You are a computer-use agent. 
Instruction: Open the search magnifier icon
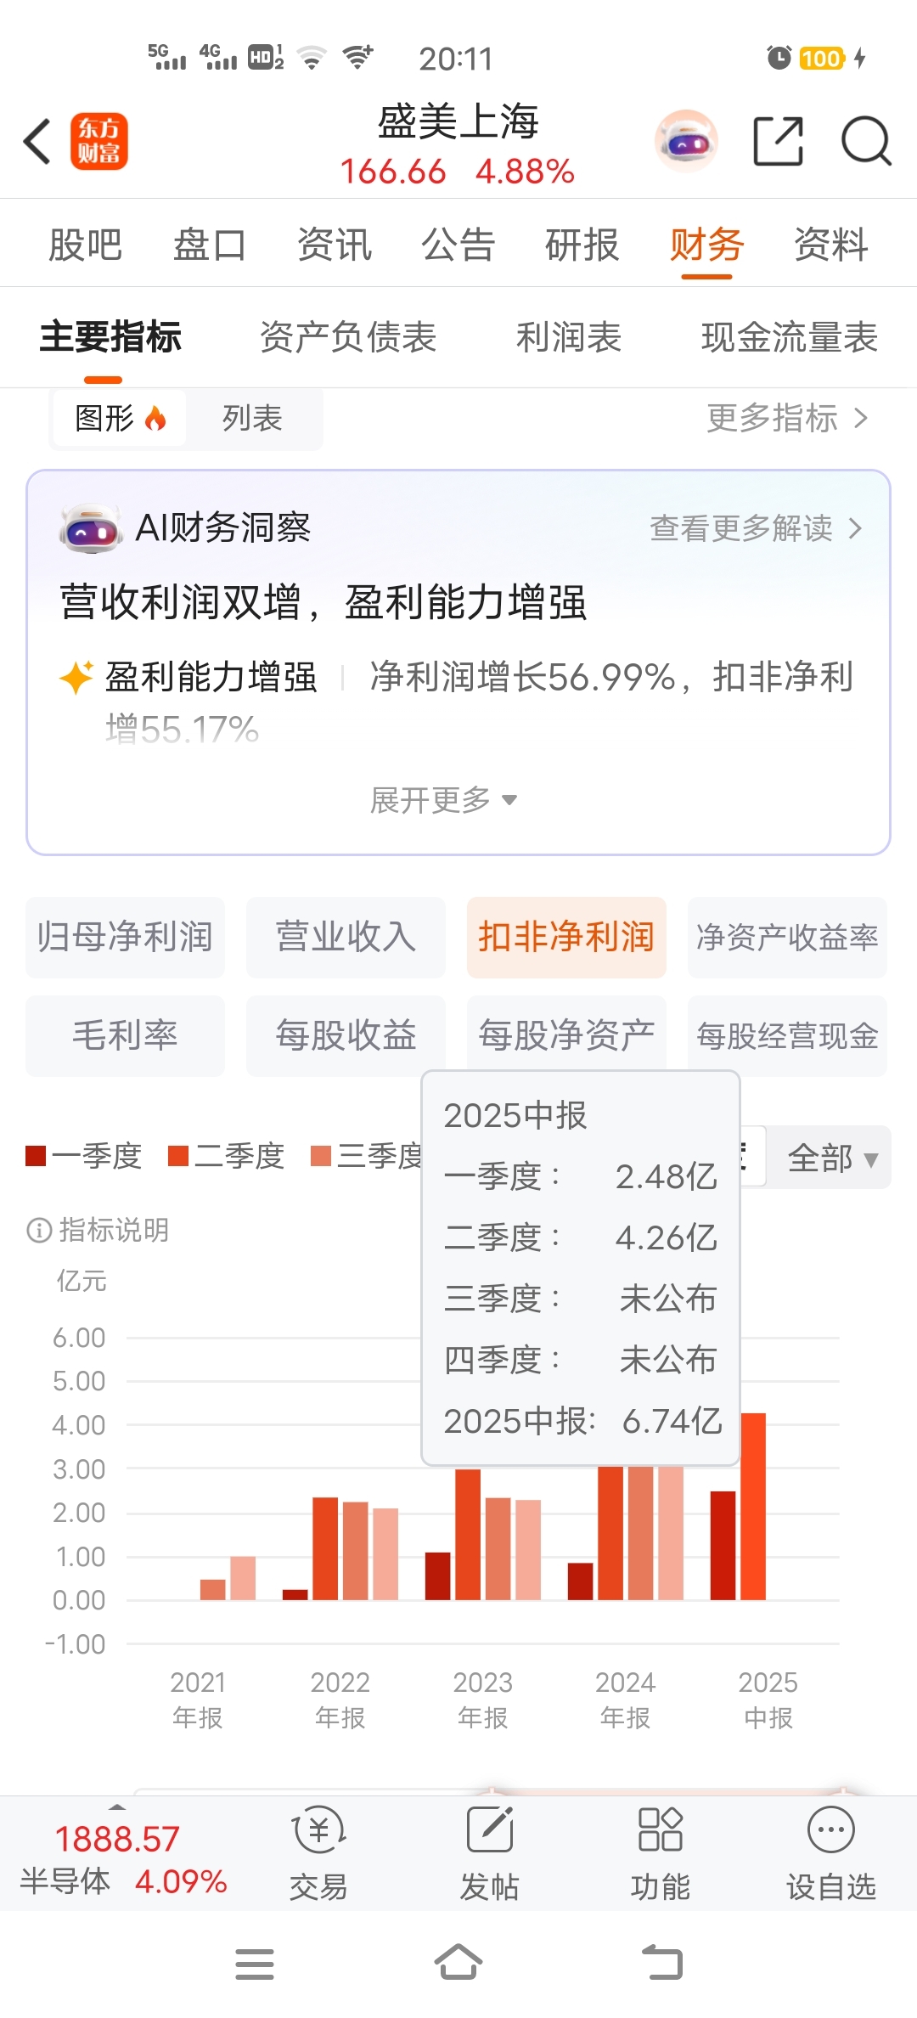pos(866,141)
